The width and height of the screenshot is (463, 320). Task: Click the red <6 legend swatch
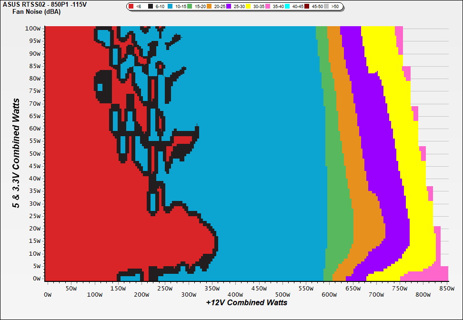click(x=131, y=7)
